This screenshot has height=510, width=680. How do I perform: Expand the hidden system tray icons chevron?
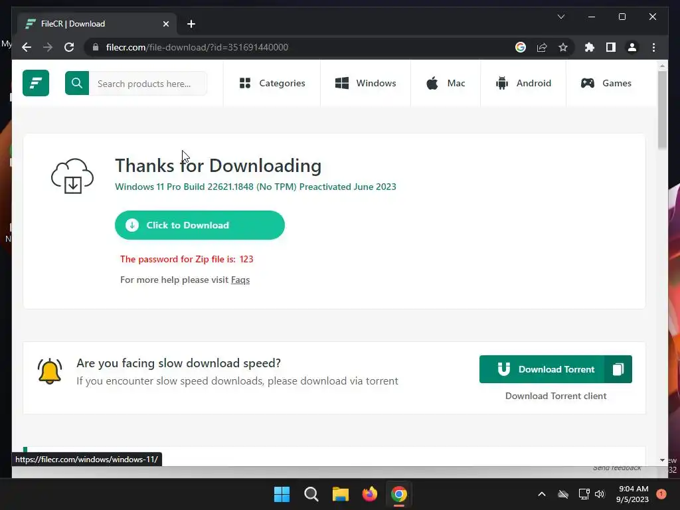coord(542,494)
